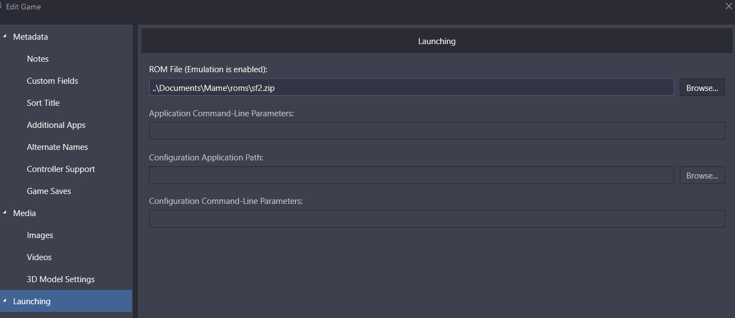
Task: Close the Edit Game window
Action: 728,7
